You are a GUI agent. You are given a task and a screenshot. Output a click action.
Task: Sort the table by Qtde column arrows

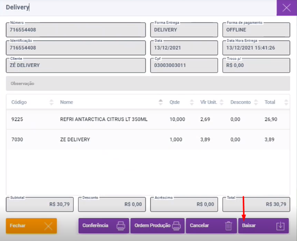click(192, 102)
